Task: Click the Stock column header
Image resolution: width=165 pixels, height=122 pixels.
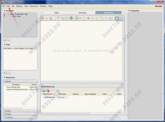Action: pyautogui.click(x=119, y=94)
